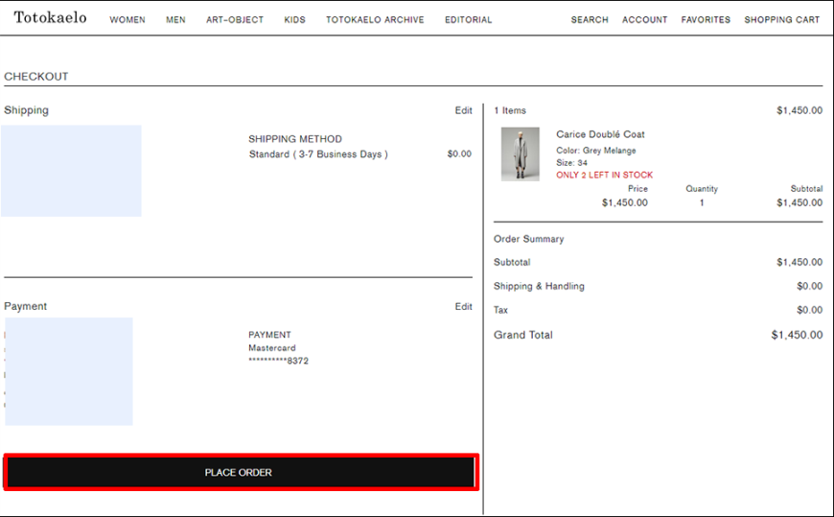Click the Subtotal label in Order Summary
The height and width of the screenshot is (517, 834).
click(x=512, y=262)
